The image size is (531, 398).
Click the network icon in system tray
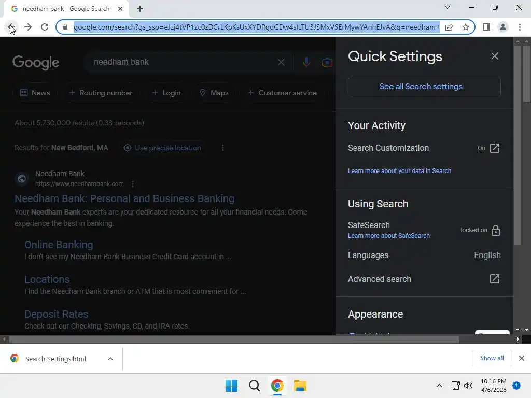[x=456, y=386]
